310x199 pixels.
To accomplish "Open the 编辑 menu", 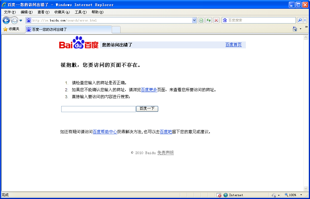I will 26,12.
